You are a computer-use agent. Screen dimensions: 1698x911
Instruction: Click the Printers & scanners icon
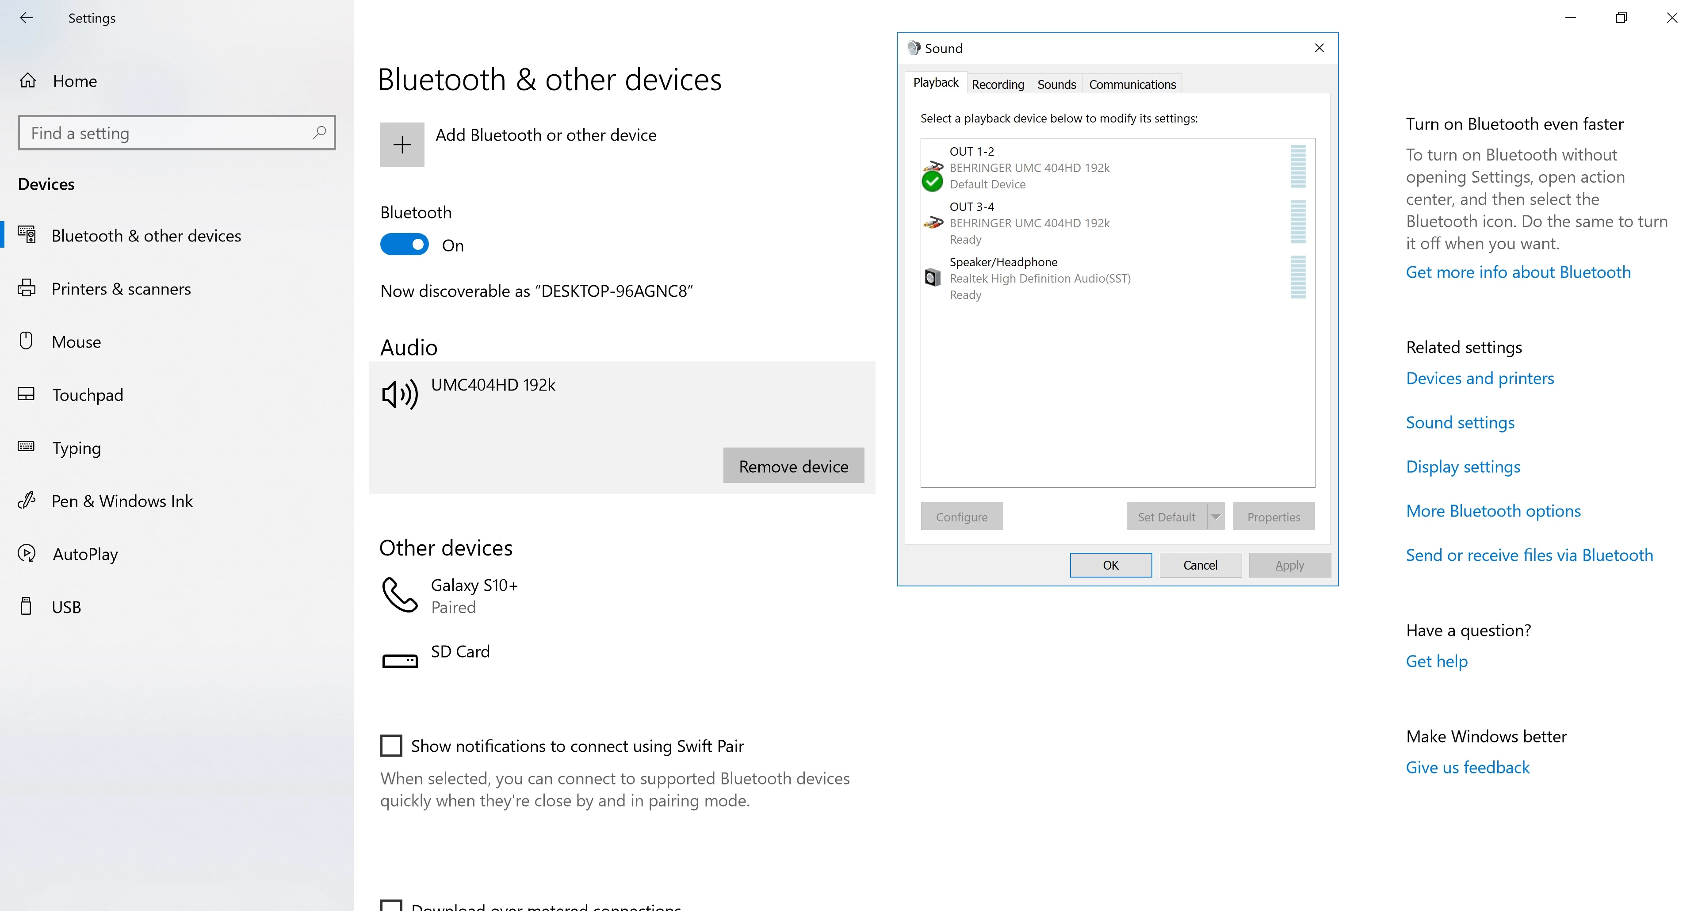point(27,288)
